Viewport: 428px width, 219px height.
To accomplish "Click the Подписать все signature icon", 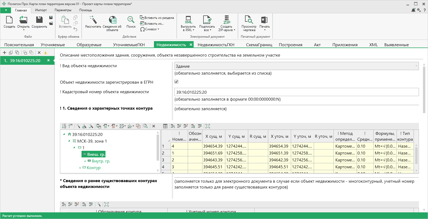I will [x=207, y=20].
